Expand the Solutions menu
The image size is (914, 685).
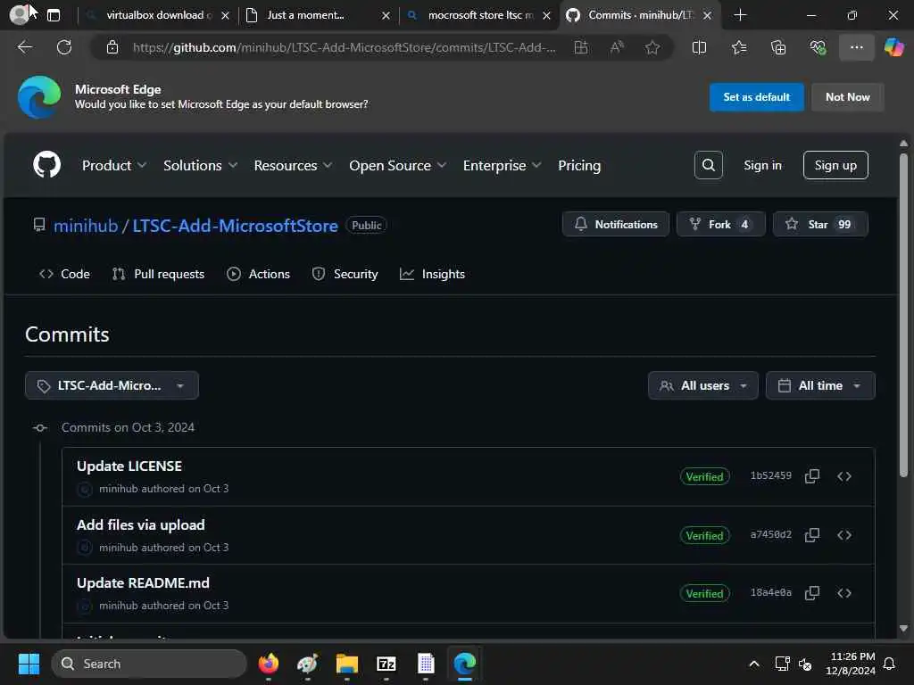click(x=200, y=165)
